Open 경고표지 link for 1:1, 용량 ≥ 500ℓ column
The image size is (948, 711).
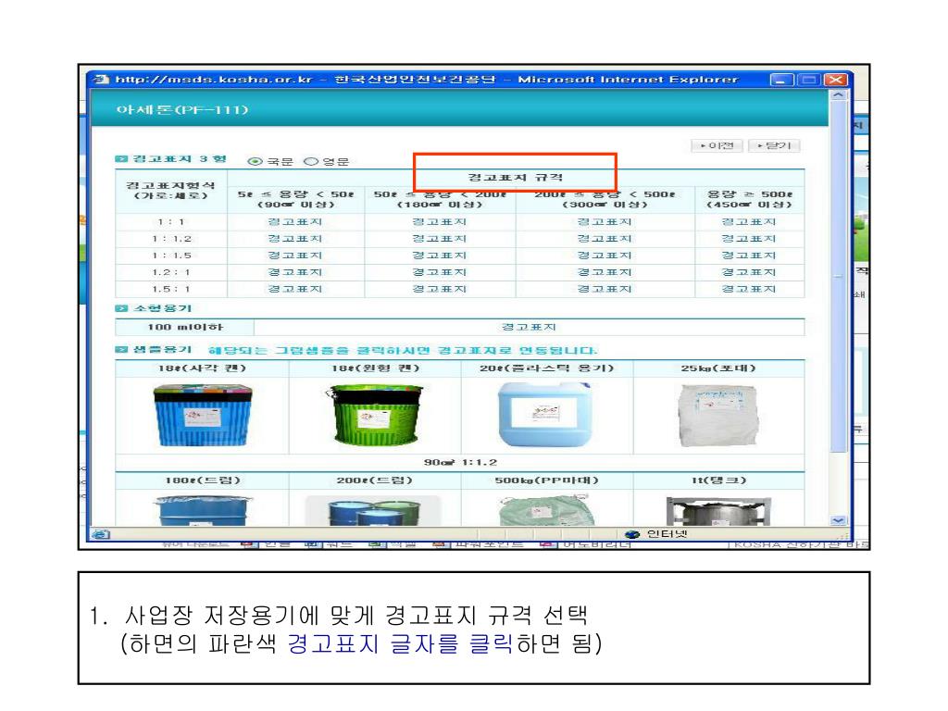749,222
